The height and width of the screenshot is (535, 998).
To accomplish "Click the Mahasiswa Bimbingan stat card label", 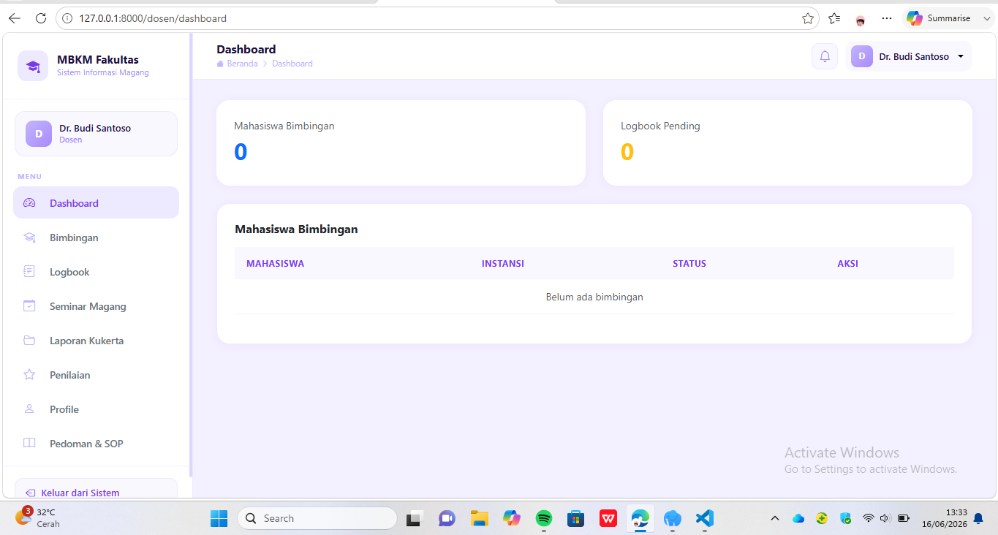I will tap(284, 126).
